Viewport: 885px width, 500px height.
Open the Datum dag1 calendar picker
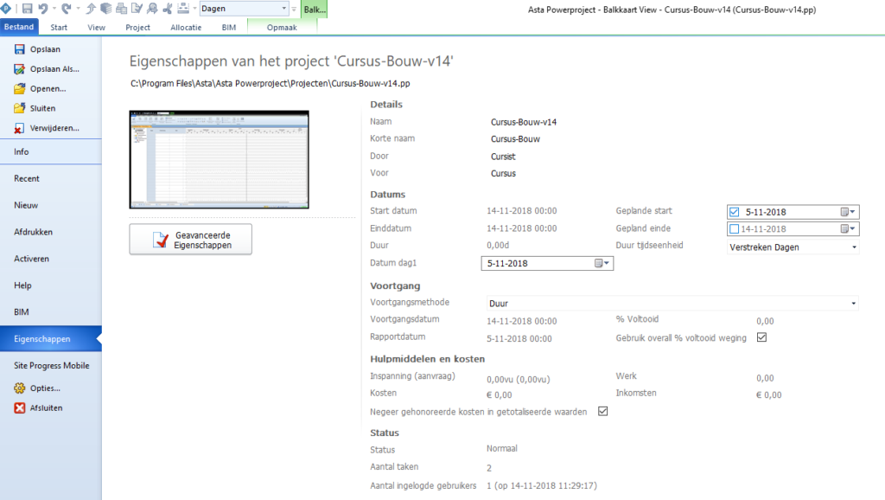(x=602, y=263)
